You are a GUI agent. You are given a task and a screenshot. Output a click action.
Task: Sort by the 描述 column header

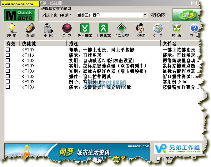coord(113,43)
